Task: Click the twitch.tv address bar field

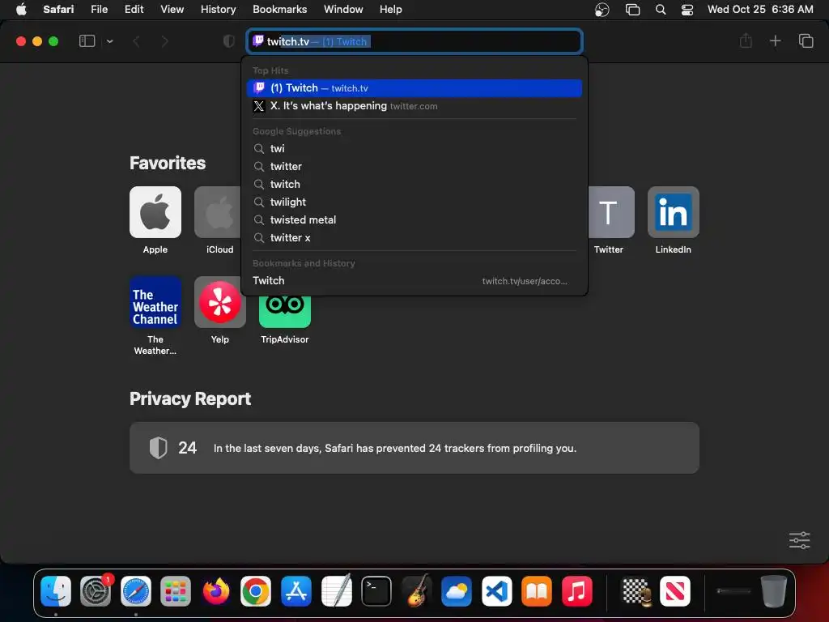Action: [x=414, y=41]
